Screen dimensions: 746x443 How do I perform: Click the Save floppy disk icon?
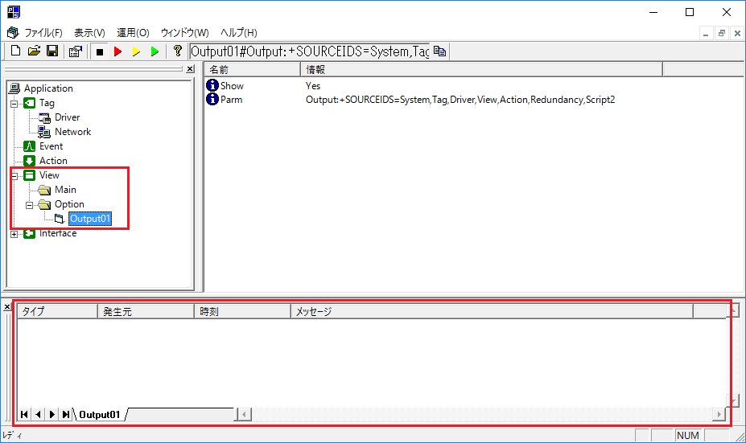click(52, 51)
